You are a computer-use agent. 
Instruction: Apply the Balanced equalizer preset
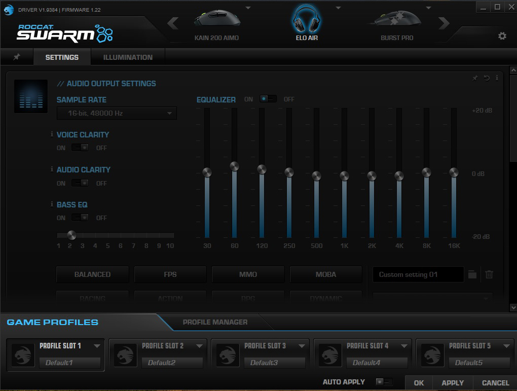click(92, 274)
